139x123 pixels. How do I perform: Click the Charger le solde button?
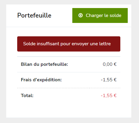100,15
